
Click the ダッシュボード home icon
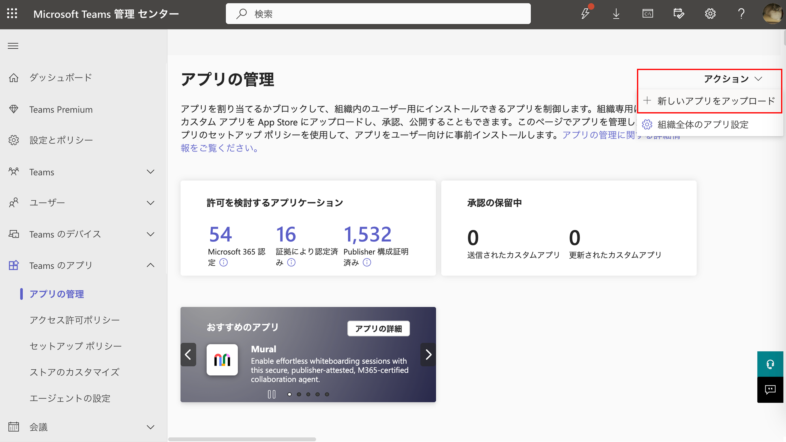pos(13,78)
